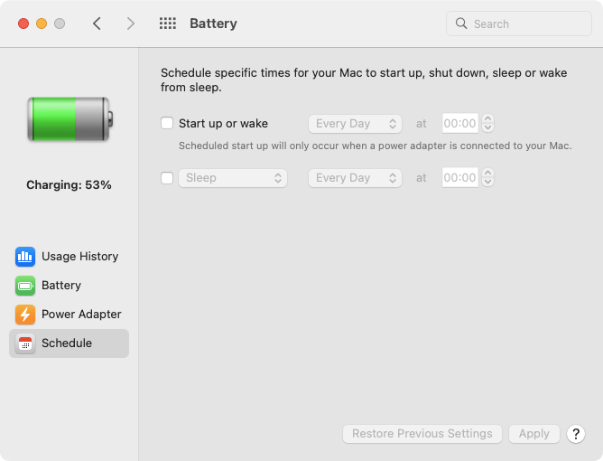Click the start up time stepper arrows
603x461 pixels.
pos(488,124)
